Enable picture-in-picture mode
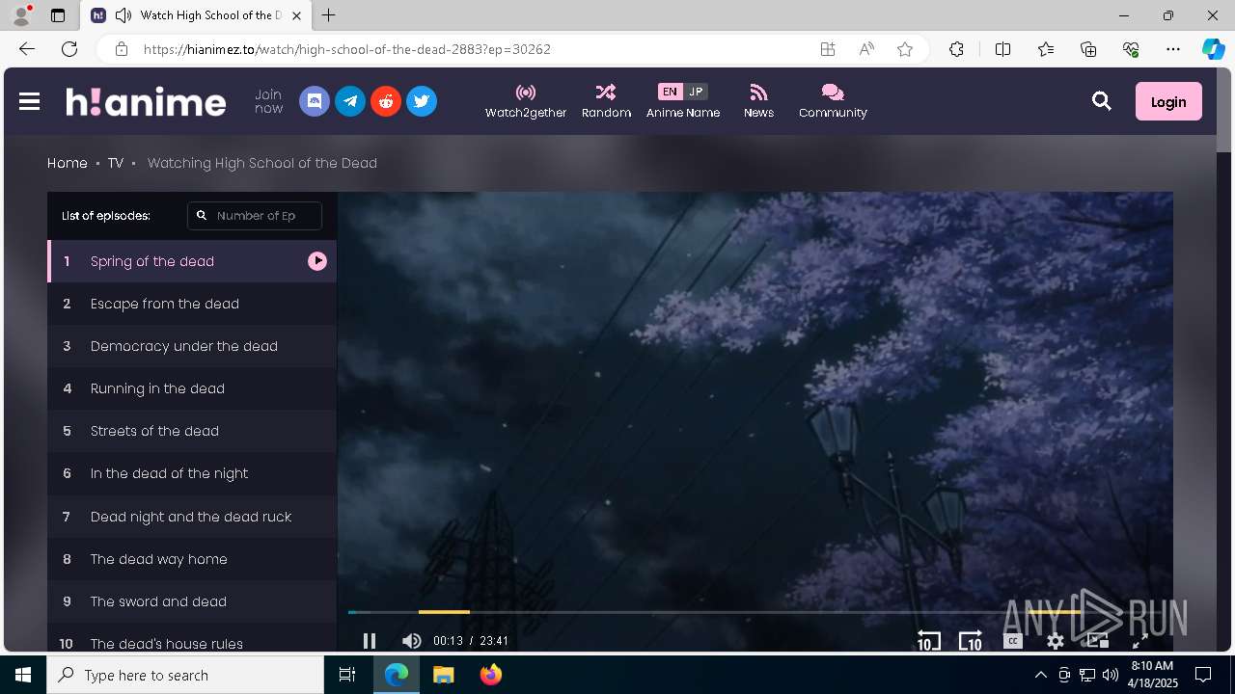 point(1097,641)
